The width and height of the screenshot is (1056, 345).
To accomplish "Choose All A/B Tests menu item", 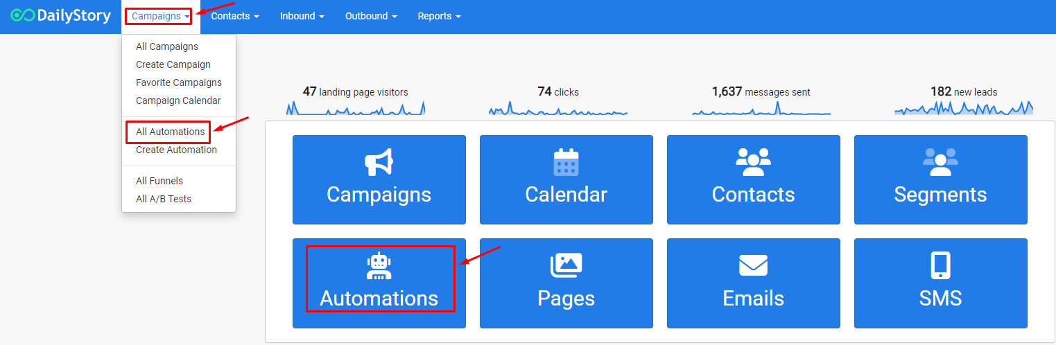I will pyautogui.click(x=164, y=199).
